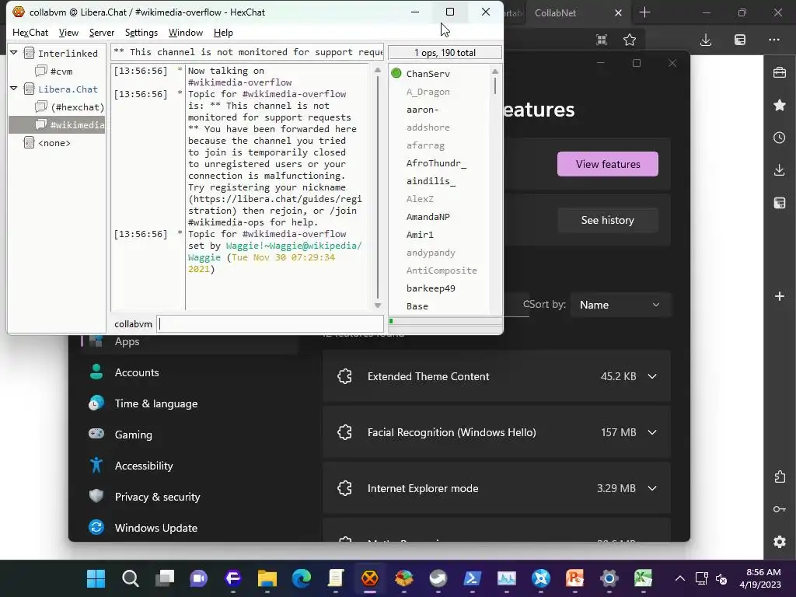Open browser downloads from the toolbar
The height and width of the screenshot is (597, 796).
(706, 40)
